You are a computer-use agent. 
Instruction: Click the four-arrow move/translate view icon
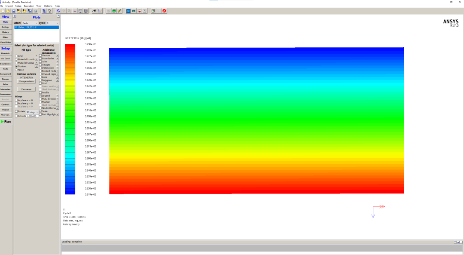click(64, 11)
